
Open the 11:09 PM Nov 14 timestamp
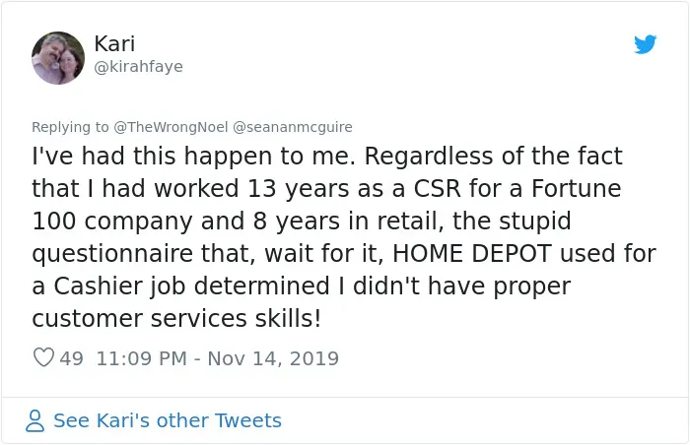[218, 358]
